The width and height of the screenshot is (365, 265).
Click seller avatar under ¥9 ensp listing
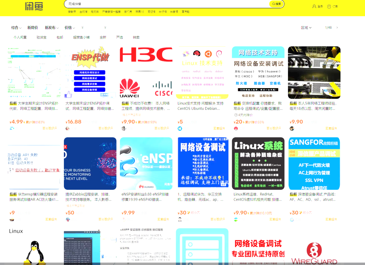11,219
